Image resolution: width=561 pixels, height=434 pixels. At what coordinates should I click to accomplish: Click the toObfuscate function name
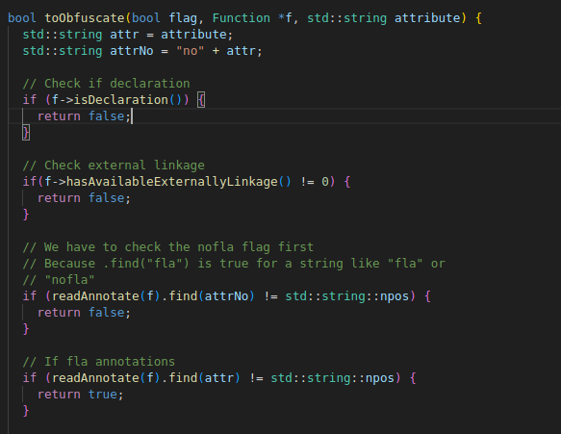pyautogui.click(x=85, y=18)
